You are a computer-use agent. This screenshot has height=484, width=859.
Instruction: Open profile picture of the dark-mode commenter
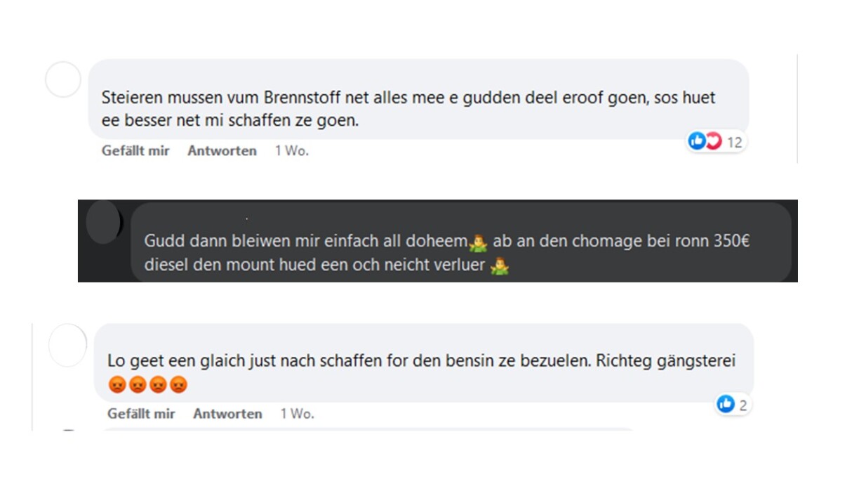point(103,221)
